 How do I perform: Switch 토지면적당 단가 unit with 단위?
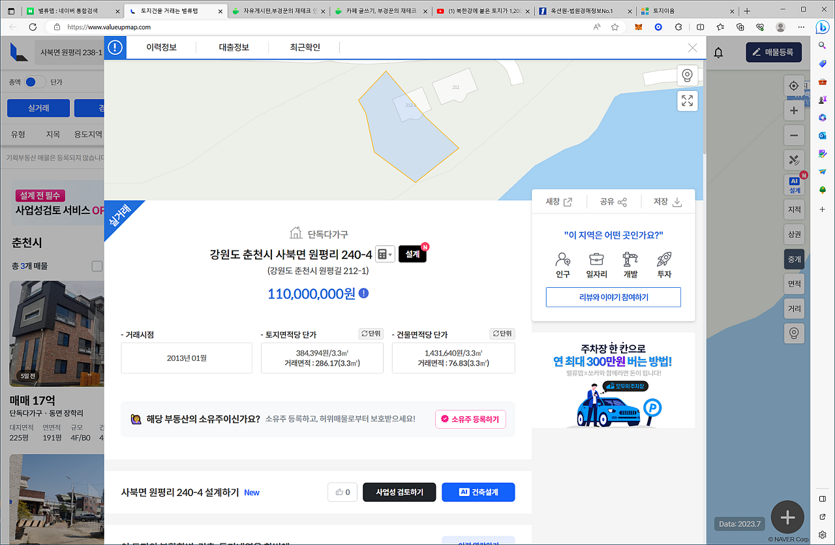(371, 334)
